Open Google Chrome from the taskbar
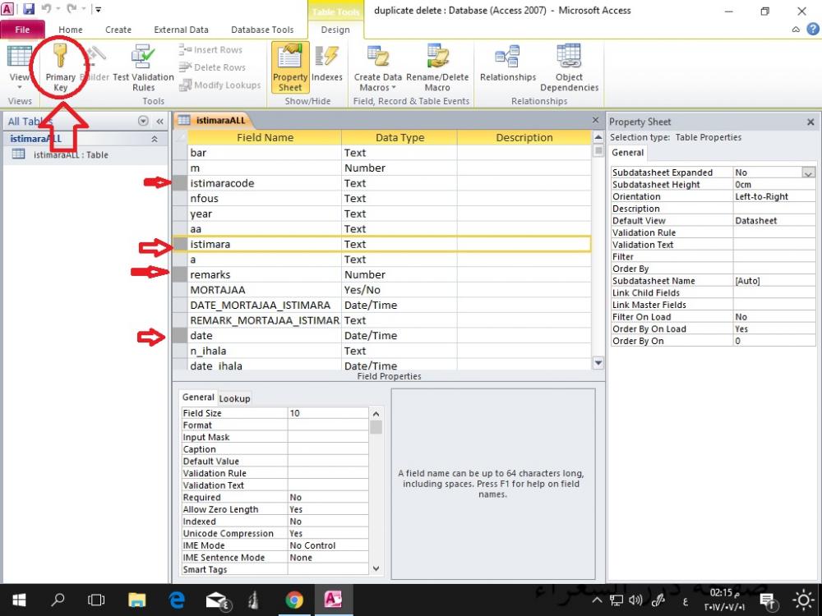 click(294, 600)
